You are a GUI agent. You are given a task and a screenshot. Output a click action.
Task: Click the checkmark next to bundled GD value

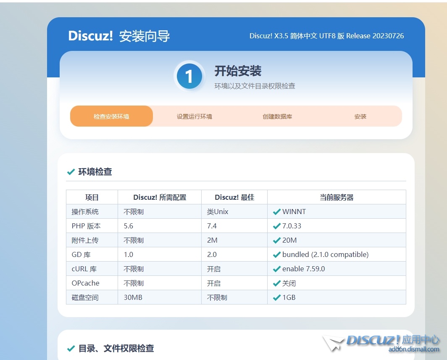pos(276,255)
